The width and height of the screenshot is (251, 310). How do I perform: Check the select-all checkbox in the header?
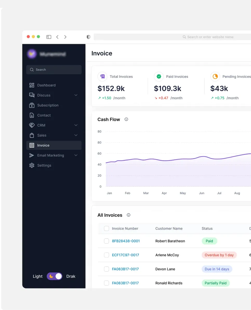tap(107, 228)
